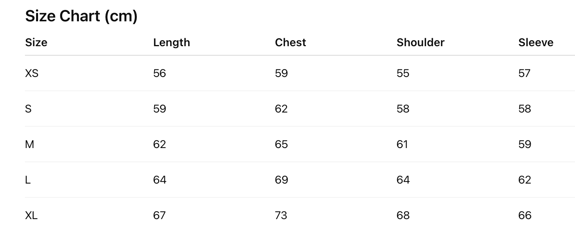Select the XL chest value 73
Viewport: 575px width, 242px height.
click(281, 216)
